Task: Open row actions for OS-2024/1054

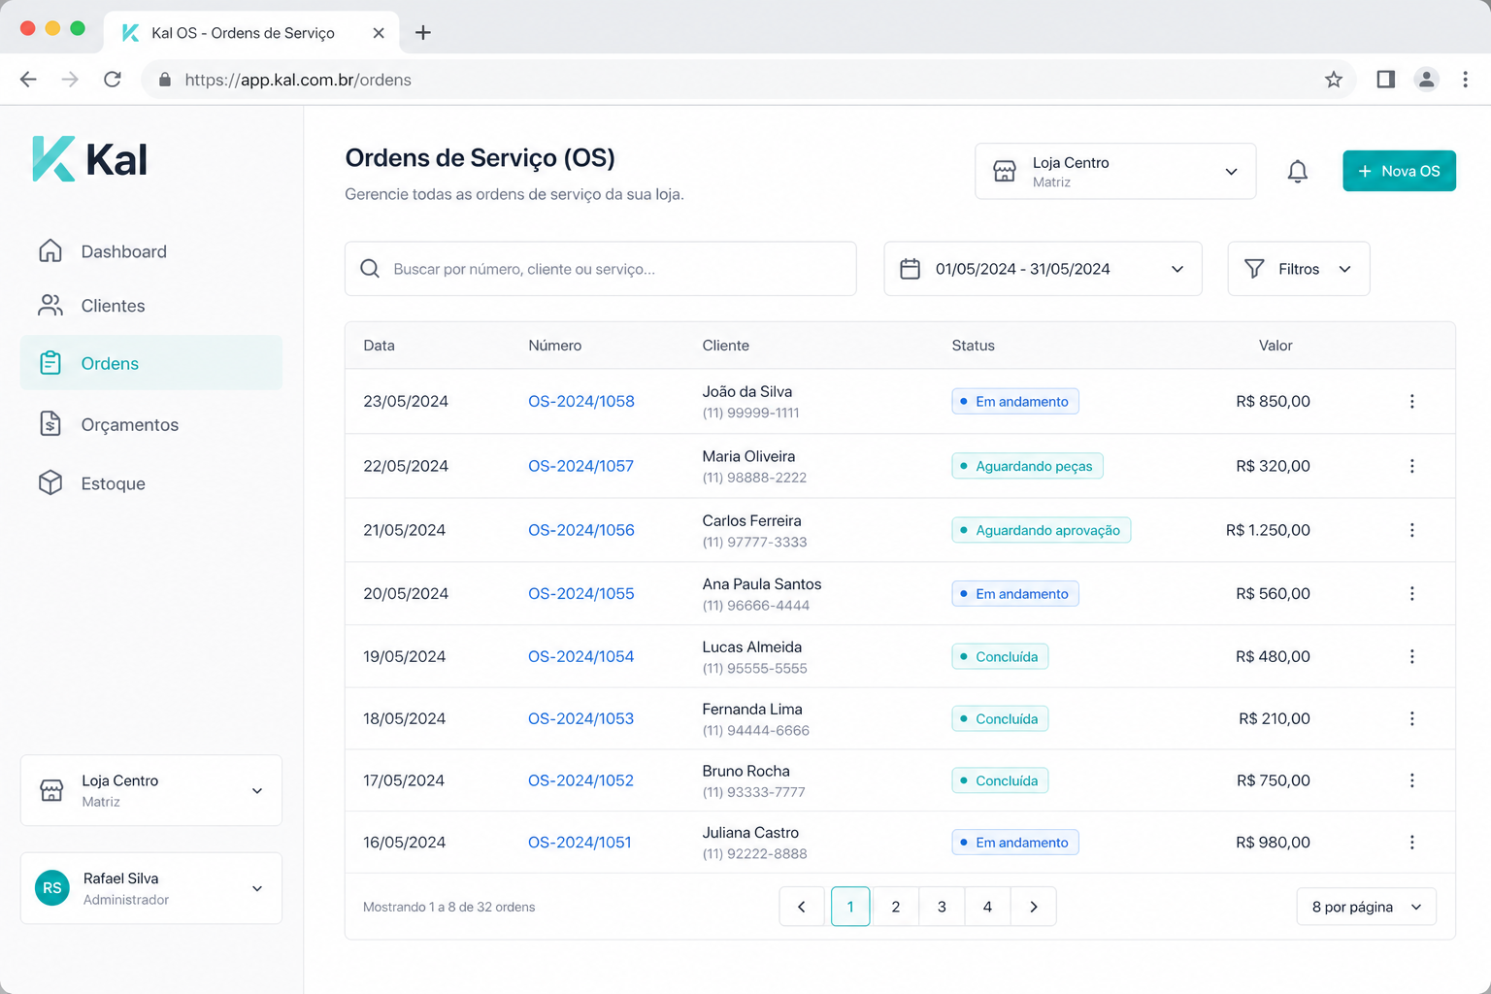Action: (x=1411, y=656)
